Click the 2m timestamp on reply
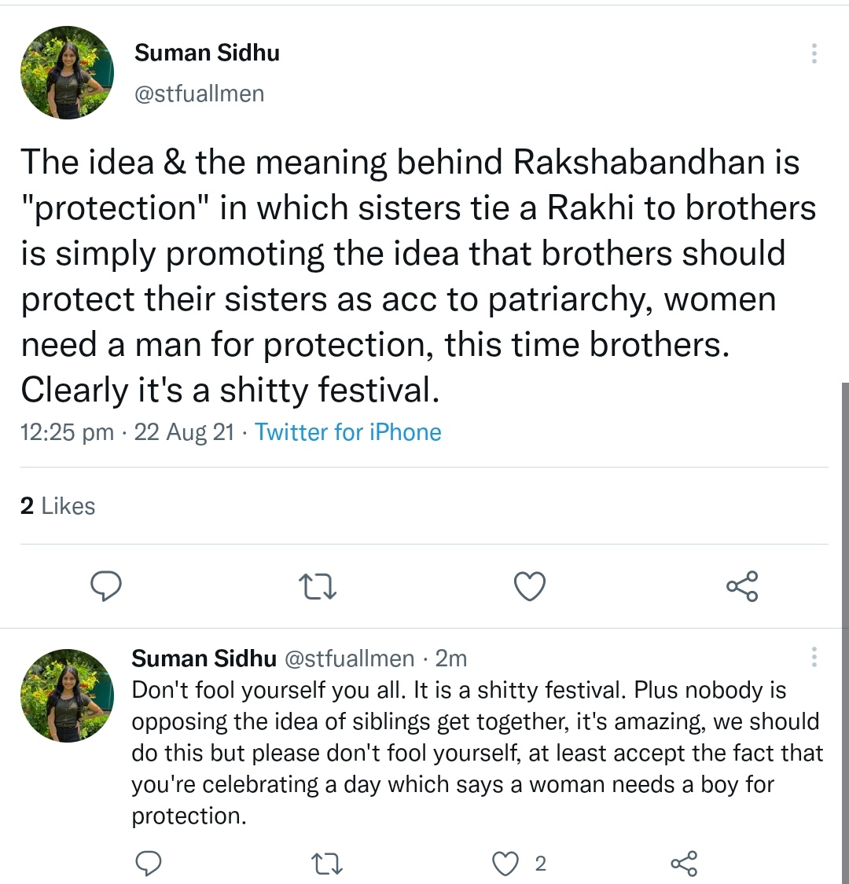This screenshot has height=884, width=849. (x=451, y=658)
